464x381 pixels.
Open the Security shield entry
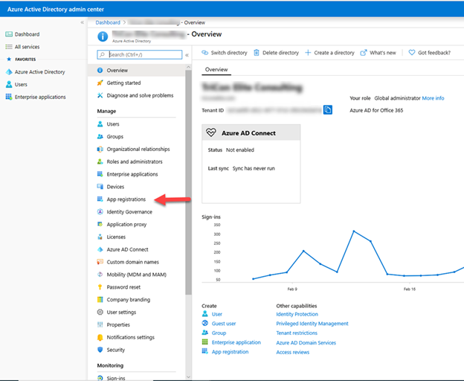pos(116,350)
